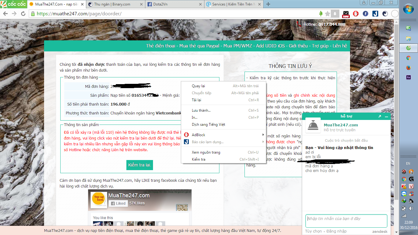This screenshot has width=418, height=235.
Task: Choose 'Lưu thành...' in the context menu
Action: pyautogui.click(x=224, y=110)
